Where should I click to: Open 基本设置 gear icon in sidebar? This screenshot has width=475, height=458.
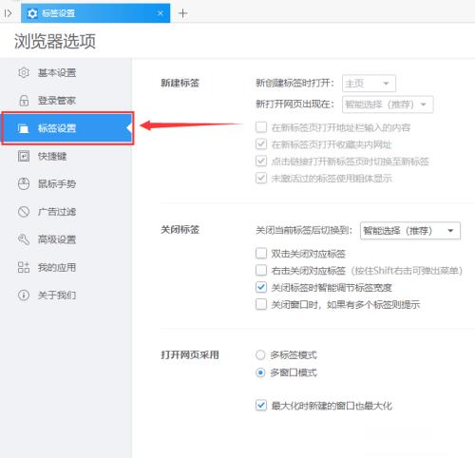pyautogui.click(x=24, y=73)
